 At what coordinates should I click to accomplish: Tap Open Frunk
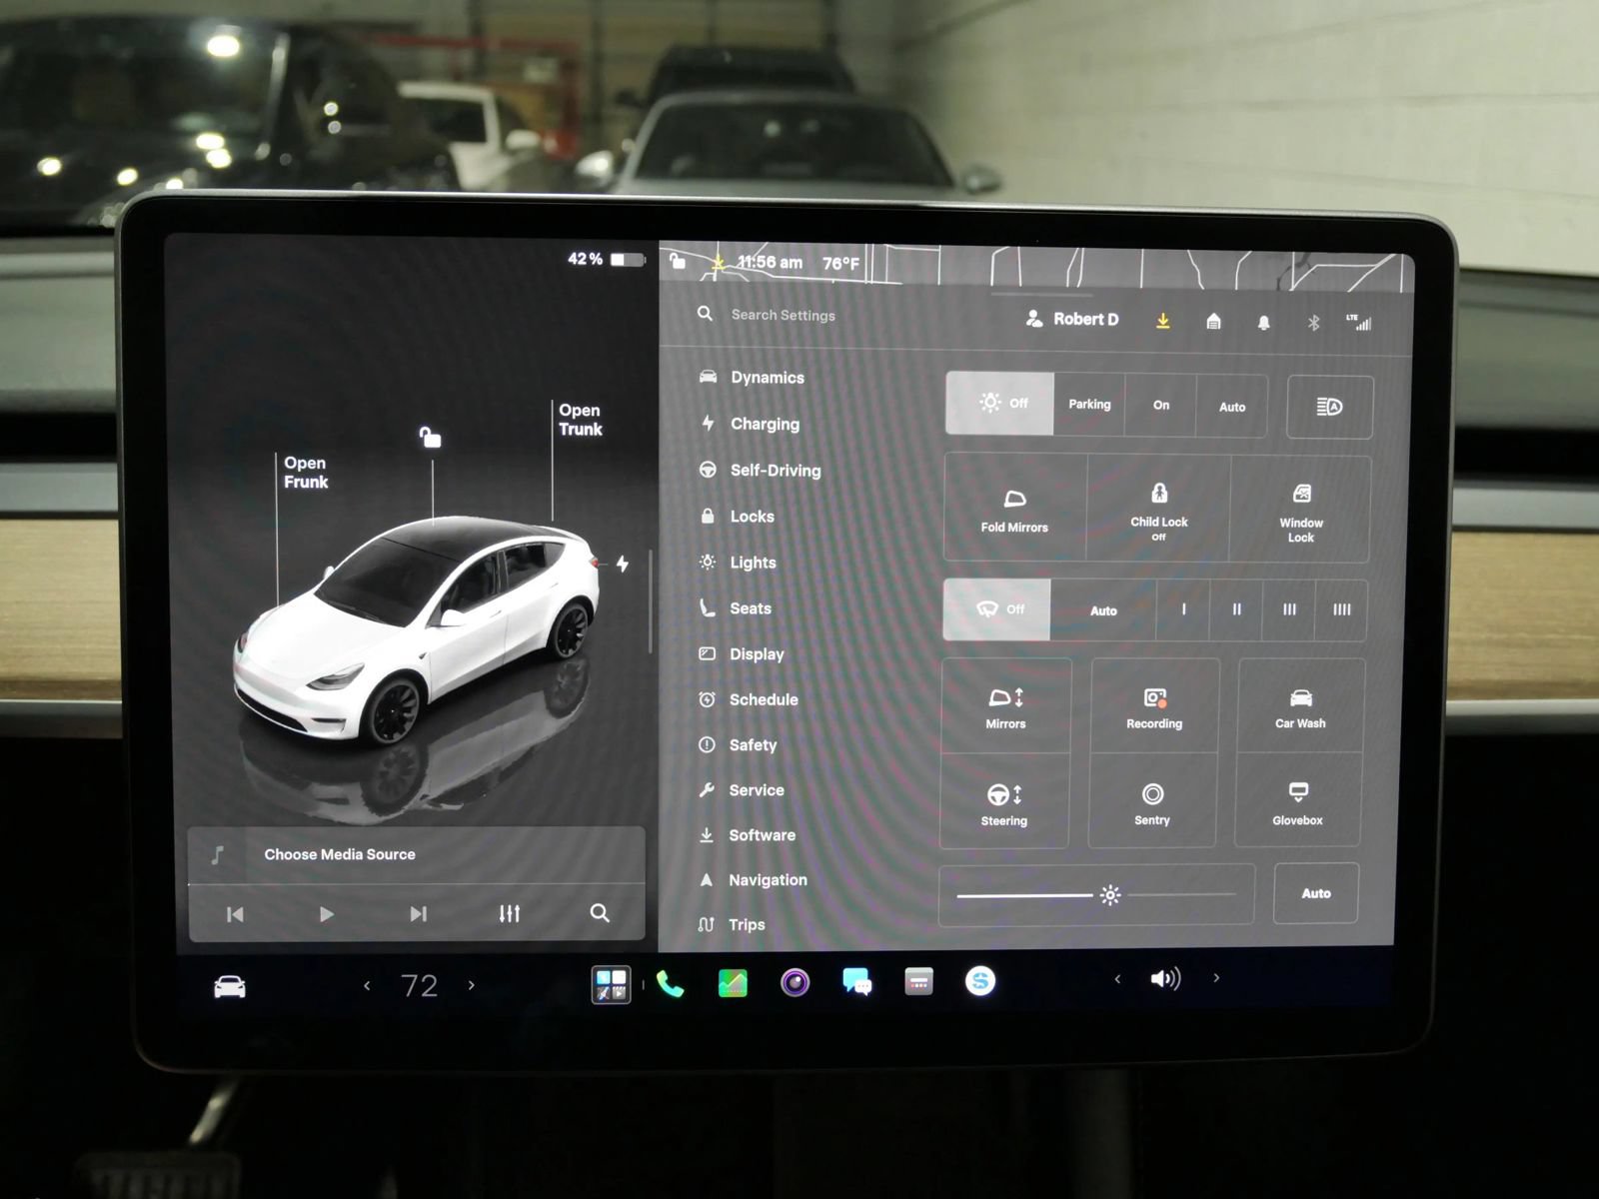click(306, 473)
